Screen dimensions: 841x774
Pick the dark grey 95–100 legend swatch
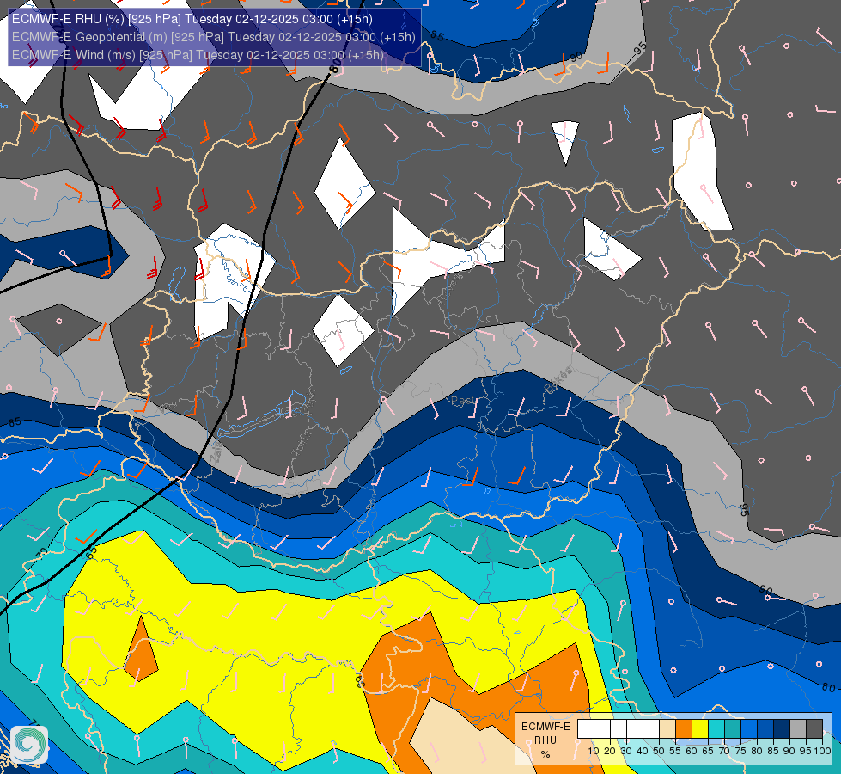tap(814, 728)
